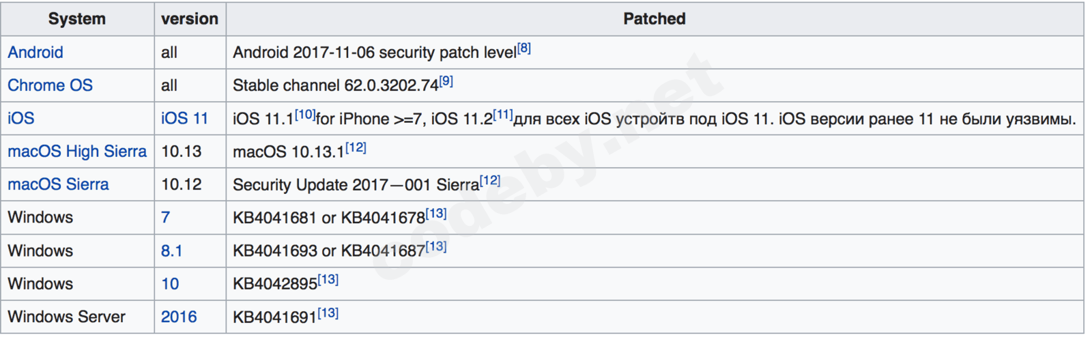
Task: Open footnote [12] after macOS 10.13.1
Action: point(356,147)
